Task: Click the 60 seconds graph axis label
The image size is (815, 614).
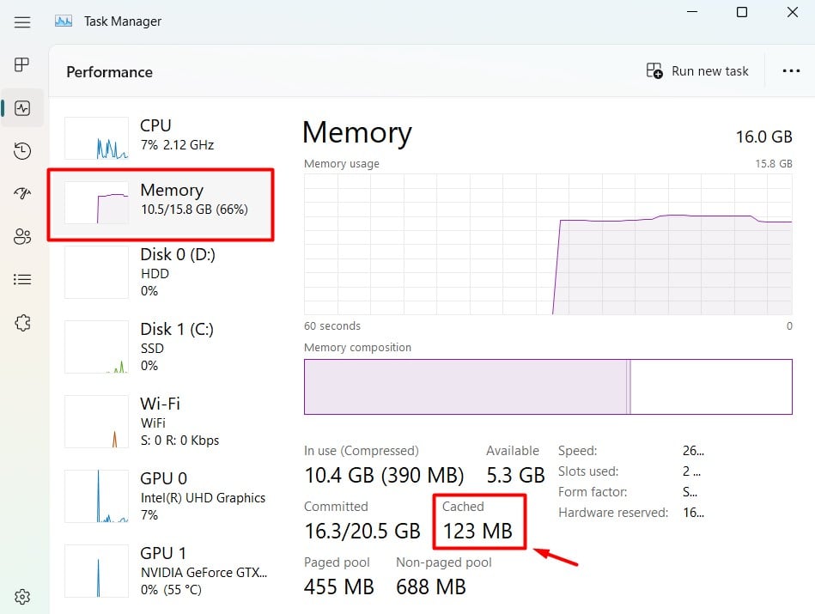Action: tap(332, 326)
